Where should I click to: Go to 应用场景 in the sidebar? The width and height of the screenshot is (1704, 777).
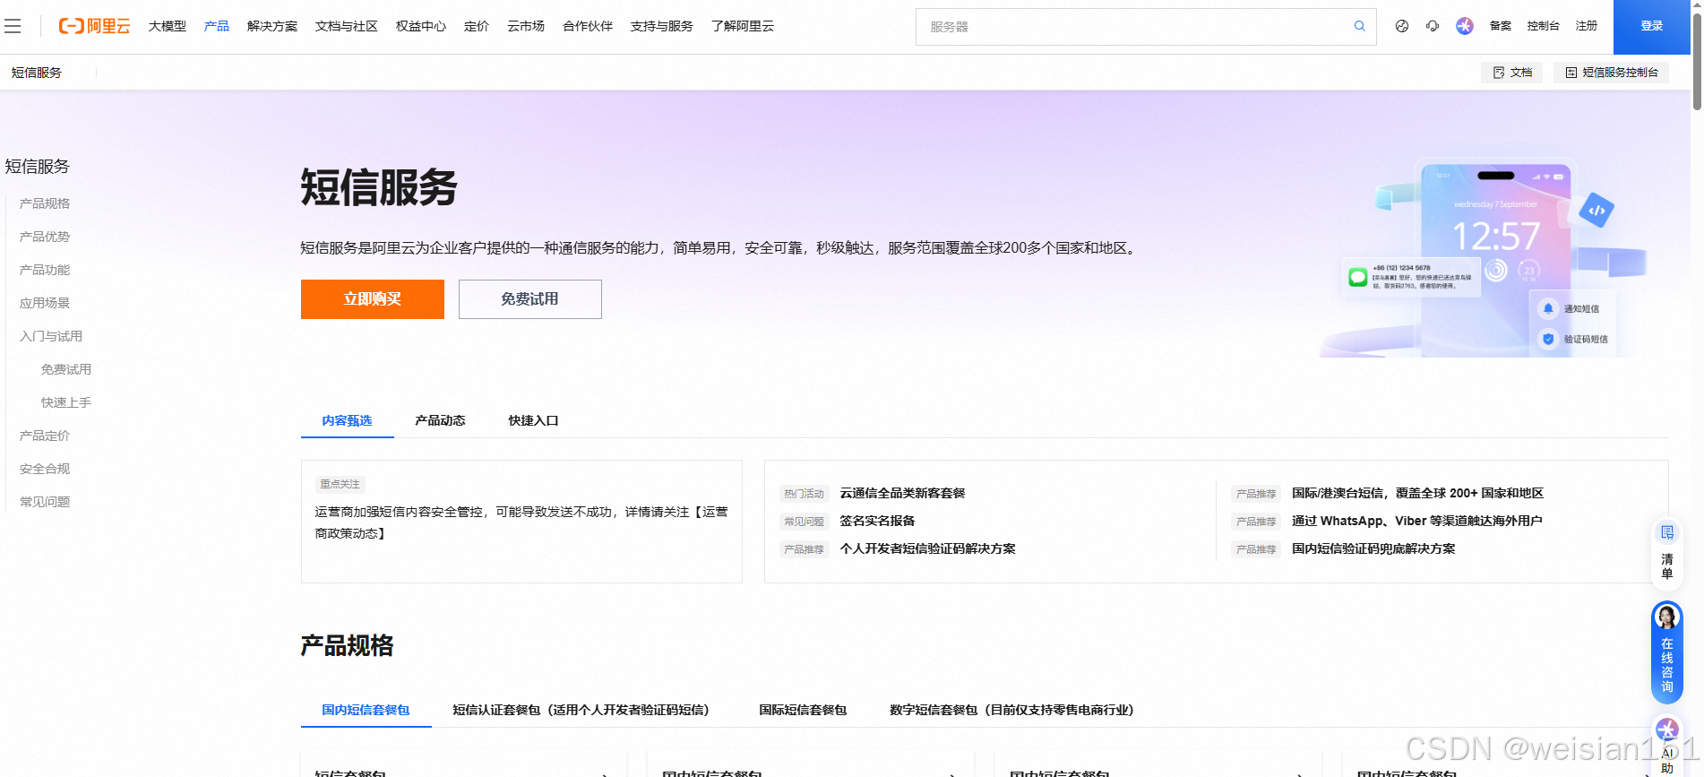click(x=45, y=303)
